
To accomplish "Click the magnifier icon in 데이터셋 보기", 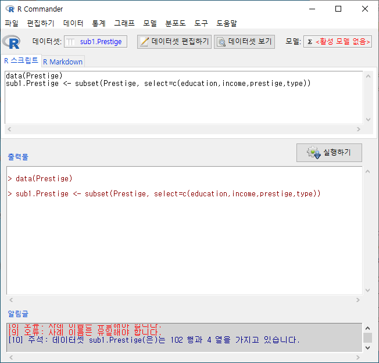I will [x=221, y=42].
